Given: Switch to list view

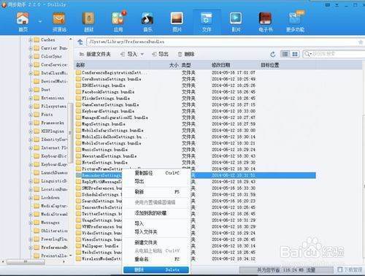Looking at the screenshot, I should (285, 54).
